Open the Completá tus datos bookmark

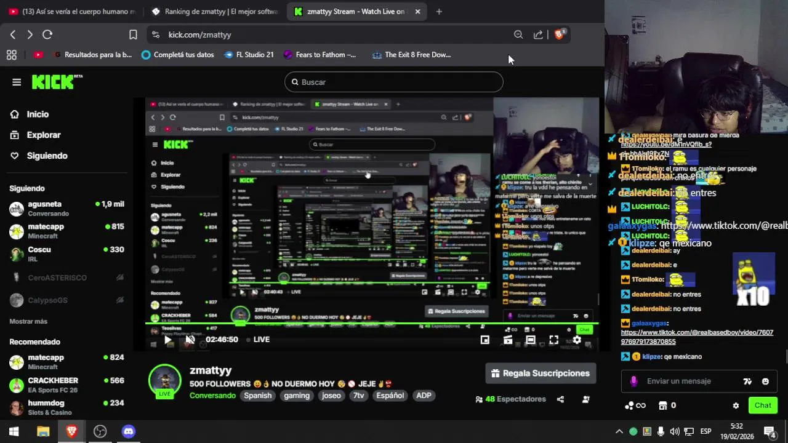click(177, 55)
